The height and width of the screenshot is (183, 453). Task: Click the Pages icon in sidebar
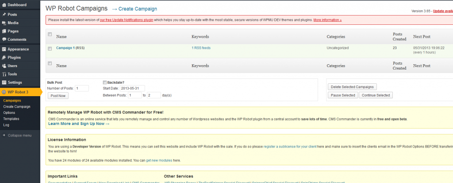(x=4, y=31)
